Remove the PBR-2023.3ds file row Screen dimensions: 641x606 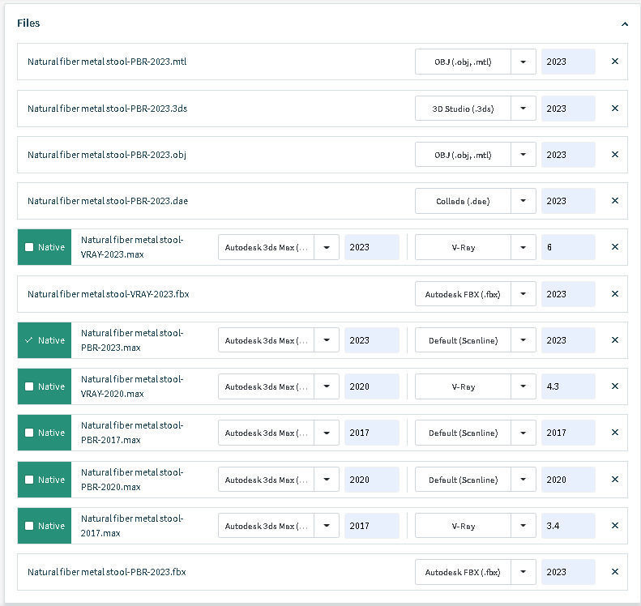[615, 109]
